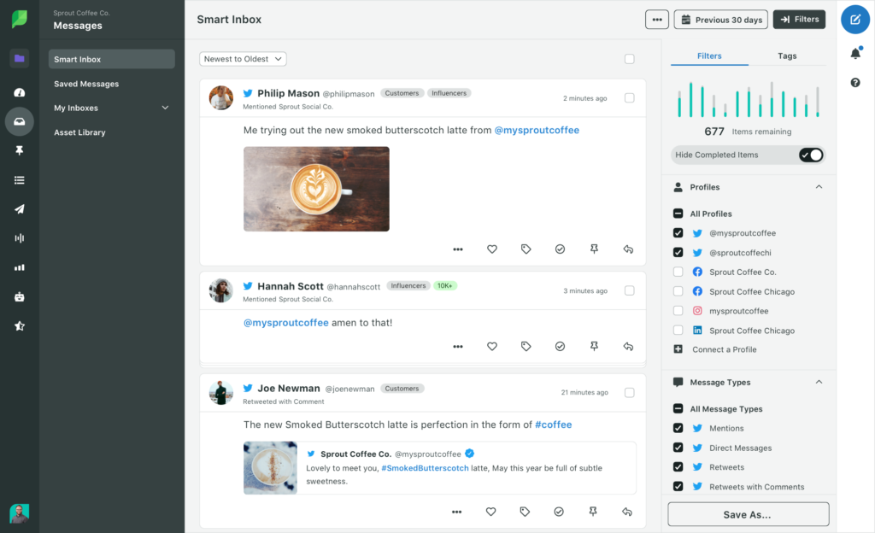Pin Philip Mason's message

[594, 249]
